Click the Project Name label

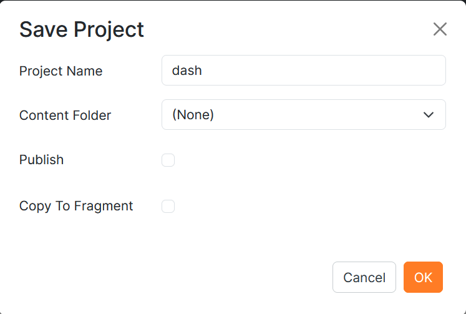pos(61,71)
